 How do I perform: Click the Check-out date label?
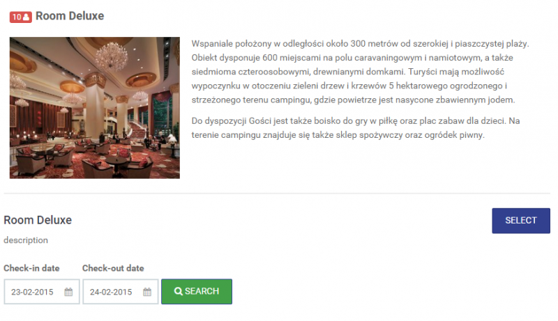pyautogui.click(x=113, y=268)
